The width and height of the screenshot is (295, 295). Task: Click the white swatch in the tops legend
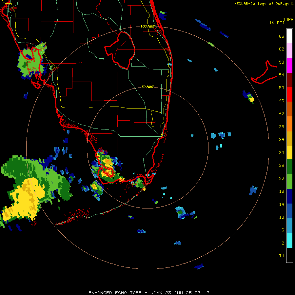289,36
